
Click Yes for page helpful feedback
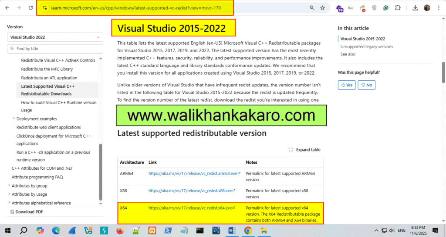pos(347,85)
